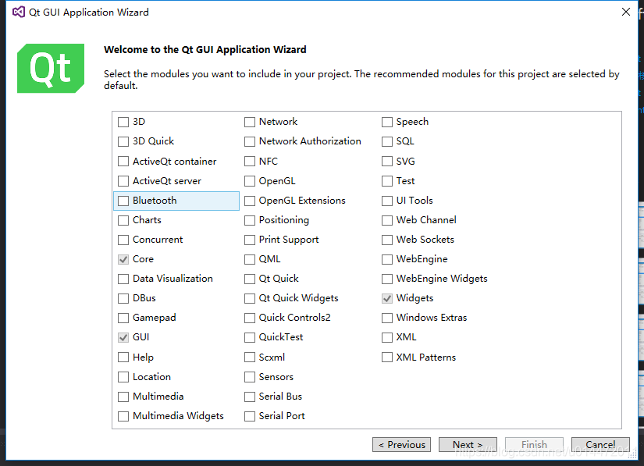644x466 pixels.
Task: Include the XML Patterns module
Action: click(387, 358)
